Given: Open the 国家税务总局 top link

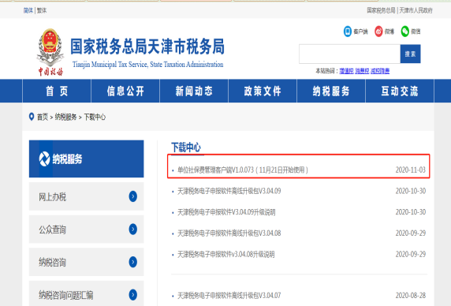Looking at the screenshot, I should [381, 10].
